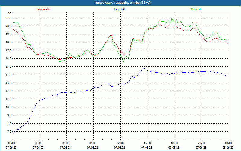Click the 15:00 time axis label

tap(148, 143)
